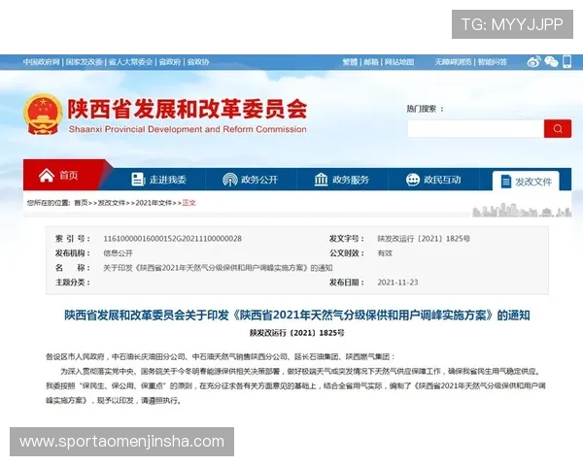Viewport: 583px width, 466px height.
Task: Open the 无障碍浏览 accessibility link
Action: (x=453, y=62)
